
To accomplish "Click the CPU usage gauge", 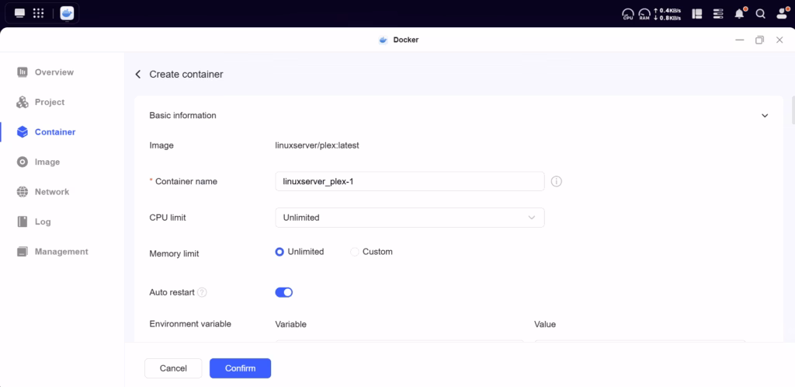I will [x=627, y=13].
